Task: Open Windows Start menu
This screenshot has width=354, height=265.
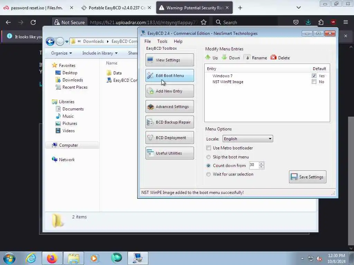Action: pyautogui.click(x=9, y=258)
